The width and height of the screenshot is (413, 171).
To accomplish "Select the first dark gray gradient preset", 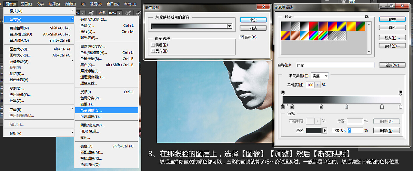I will [286, 26].
